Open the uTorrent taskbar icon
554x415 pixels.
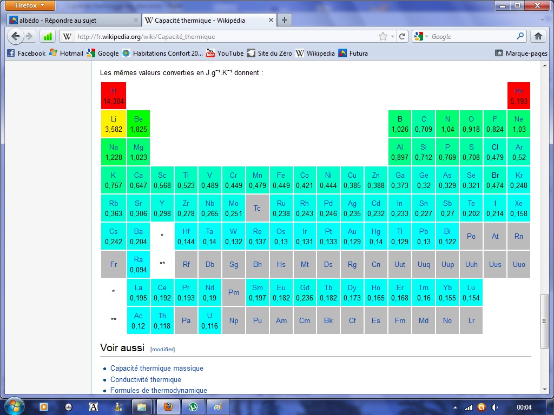pos(193,407)
